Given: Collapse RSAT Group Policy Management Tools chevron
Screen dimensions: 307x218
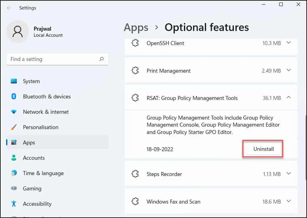Looking at the screenshot, I should point(289,98).
